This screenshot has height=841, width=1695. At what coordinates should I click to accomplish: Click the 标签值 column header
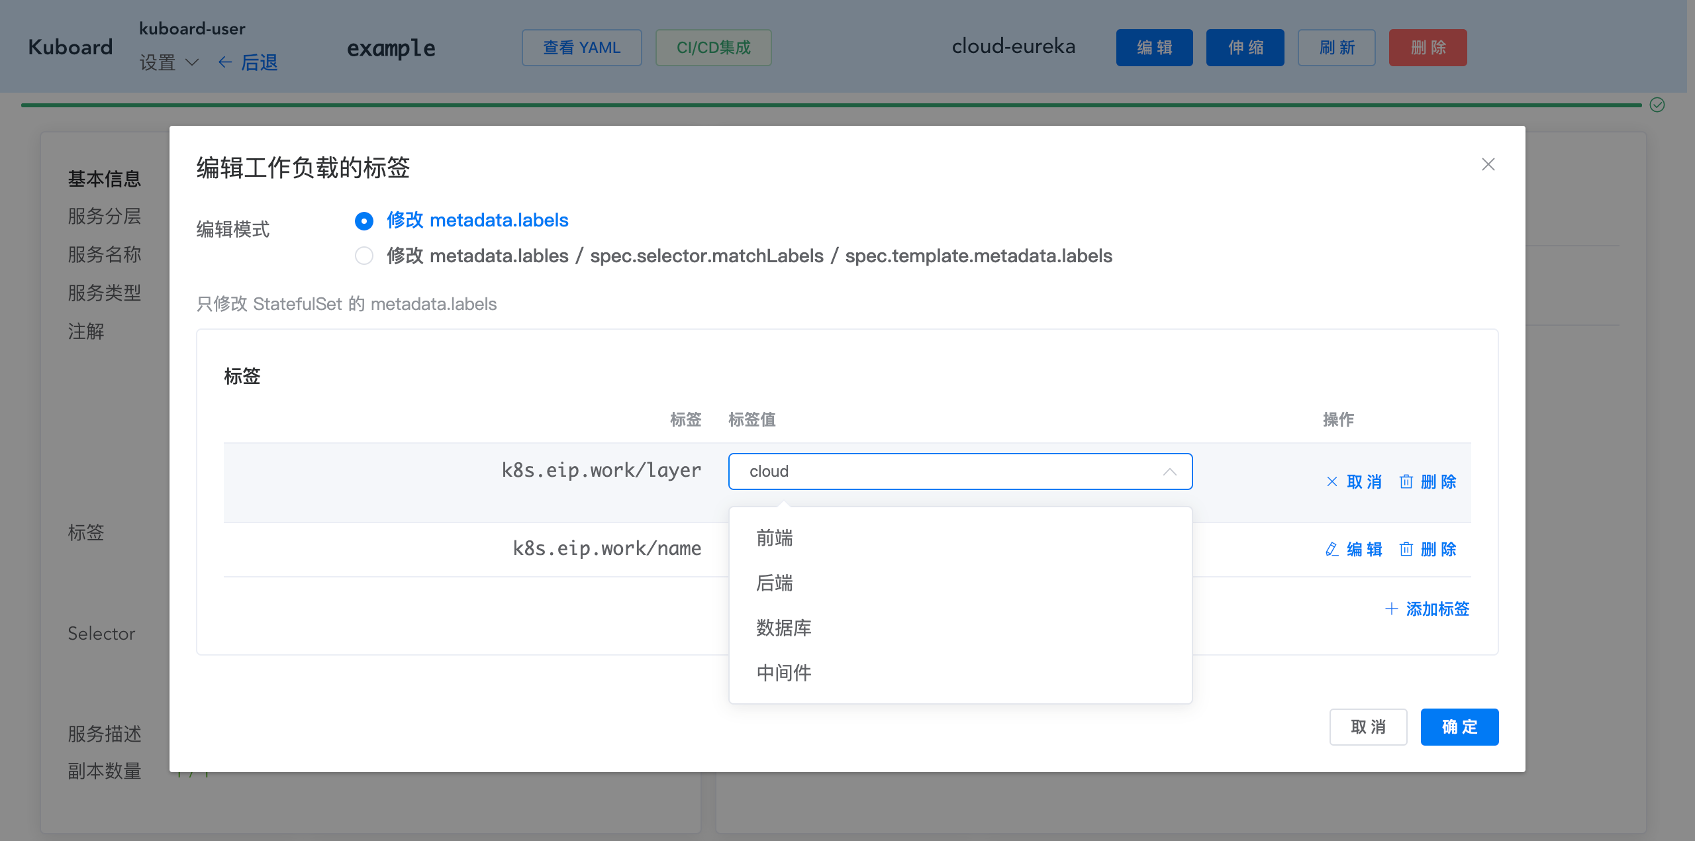pyautogui.click(x=752, y=420)
